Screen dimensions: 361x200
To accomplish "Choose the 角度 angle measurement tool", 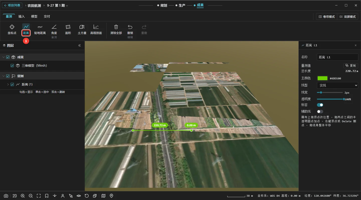I will [x=54, y=30].
